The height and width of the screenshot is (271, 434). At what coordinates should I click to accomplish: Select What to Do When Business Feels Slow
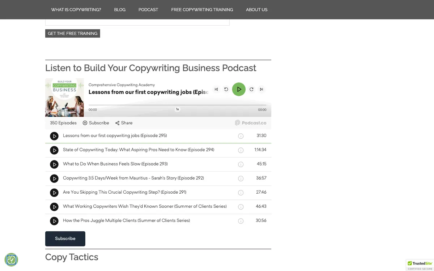coord(115,164)
